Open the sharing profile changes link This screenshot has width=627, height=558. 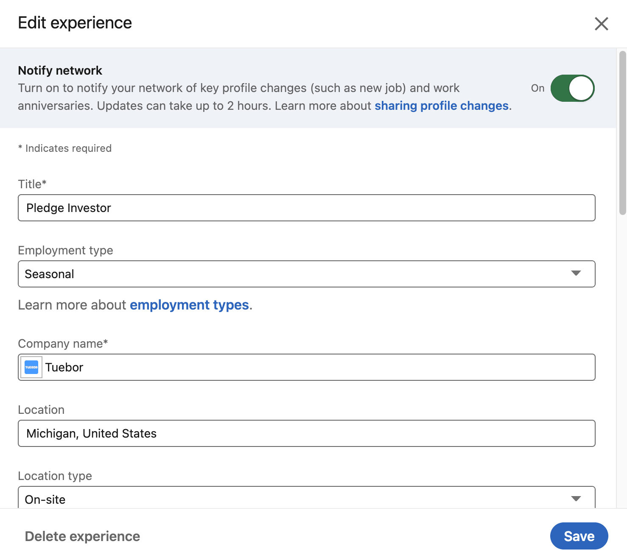click(441, 106)
